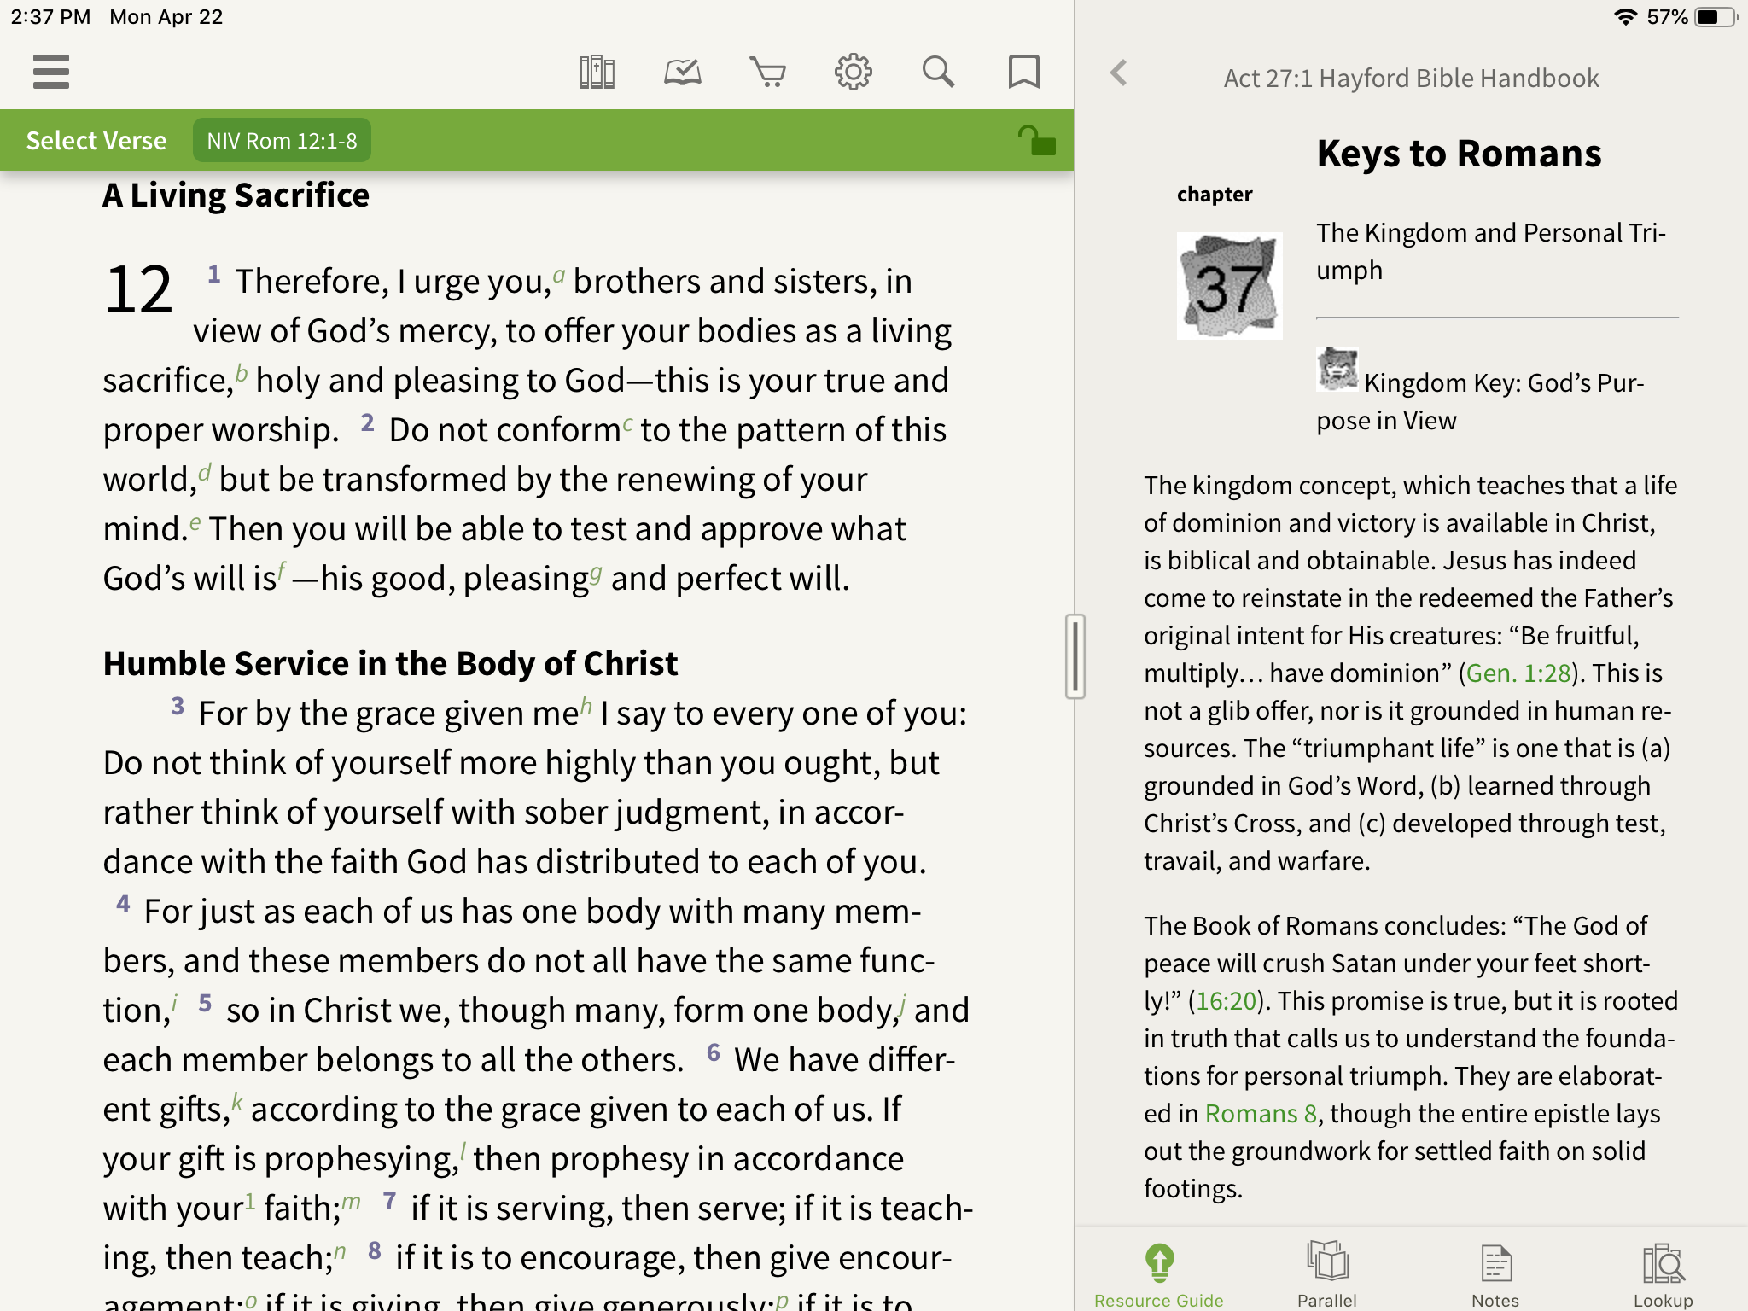
Task: Open footnote e after "mind"
Action: pyautogui.click(x=195, y=522)
